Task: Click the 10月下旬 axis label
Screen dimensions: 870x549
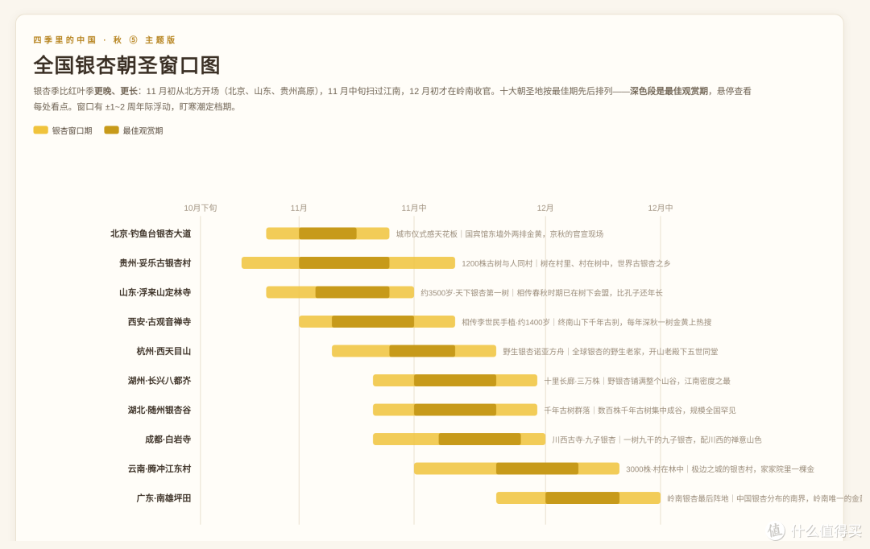Action: (201, 208)
